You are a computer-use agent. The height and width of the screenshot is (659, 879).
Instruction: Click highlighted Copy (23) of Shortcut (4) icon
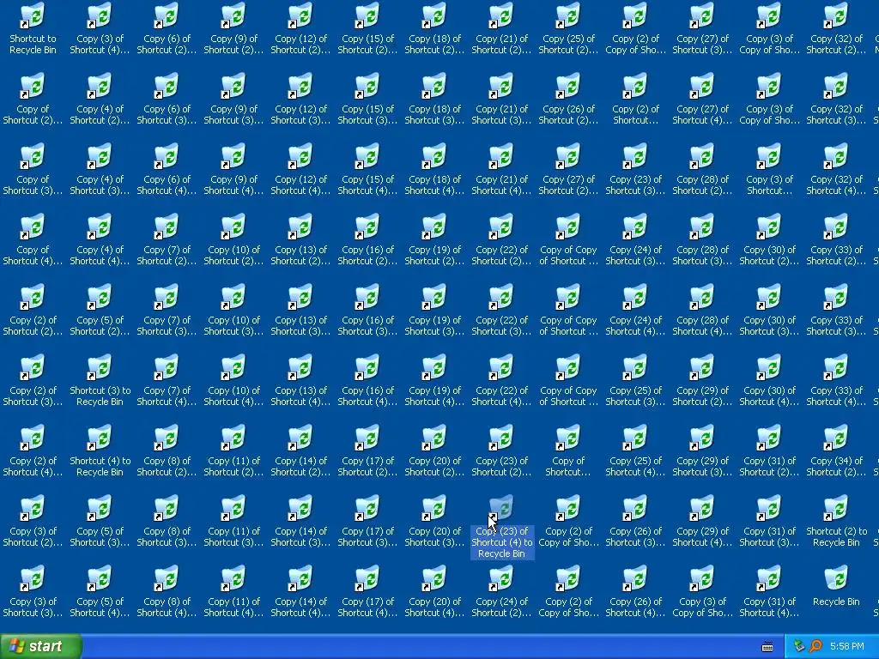tap(501, 526)
